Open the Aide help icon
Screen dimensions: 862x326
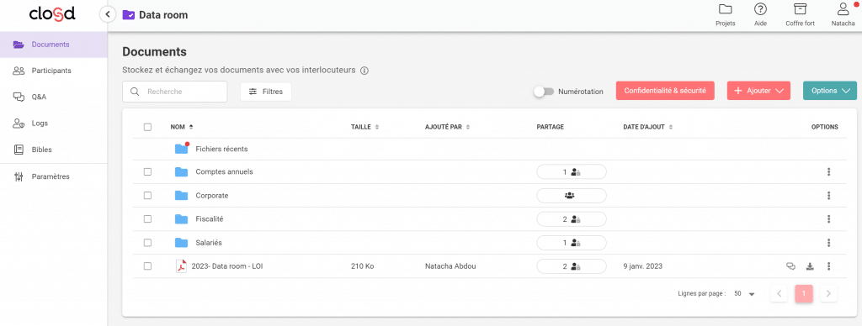pos(760,10)
